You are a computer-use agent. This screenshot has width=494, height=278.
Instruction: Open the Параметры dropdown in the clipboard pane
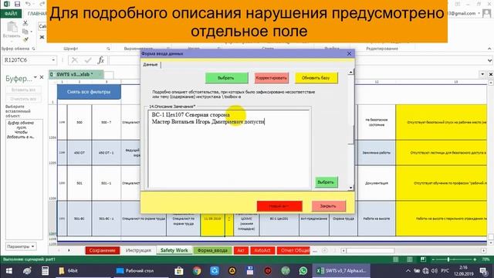(x=21, y=246)
